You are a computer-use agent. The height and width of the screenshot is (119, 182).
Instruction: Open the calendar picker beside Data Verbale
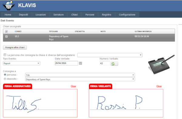(x=80, y=63)
